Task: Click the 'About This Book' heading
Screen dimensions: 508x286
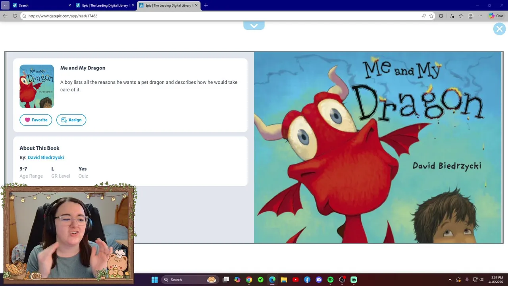Action: (x=39, y=148)
